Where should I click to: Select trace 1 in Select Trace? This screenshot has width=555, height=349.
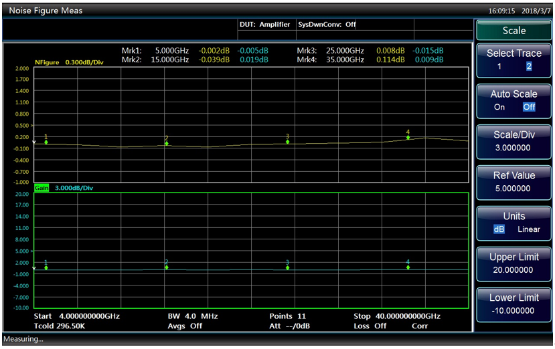click(x=499, y=66)
